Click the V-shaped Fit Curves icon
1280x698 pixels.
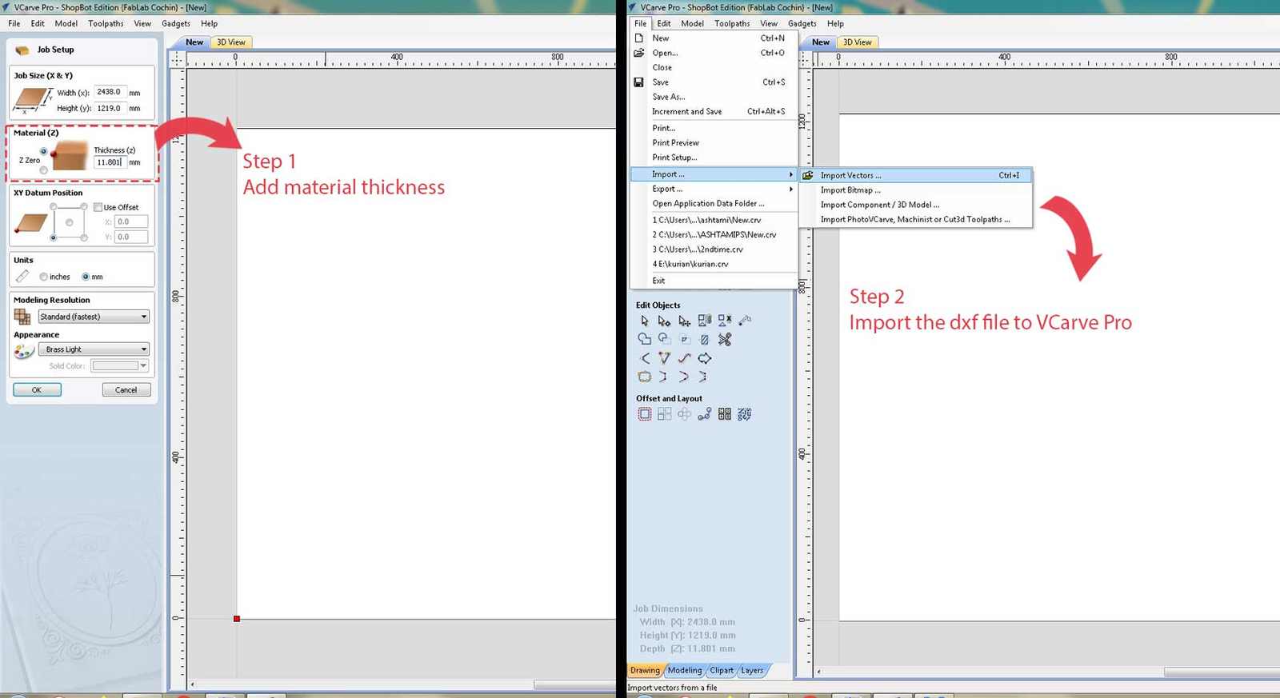coord(664,358)
